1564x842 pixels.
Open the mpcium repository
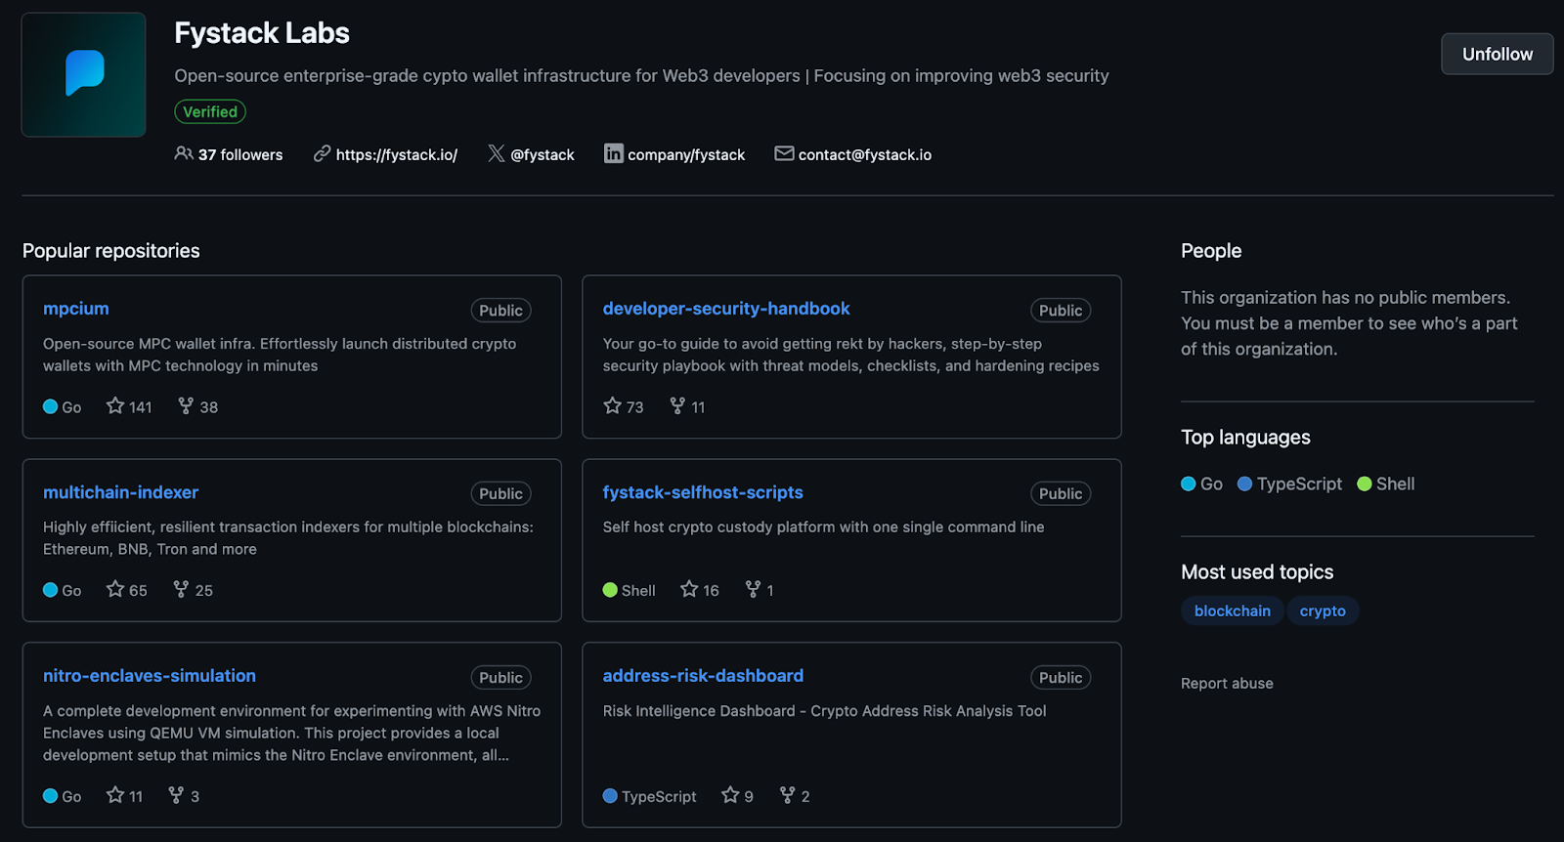(76, 309)
